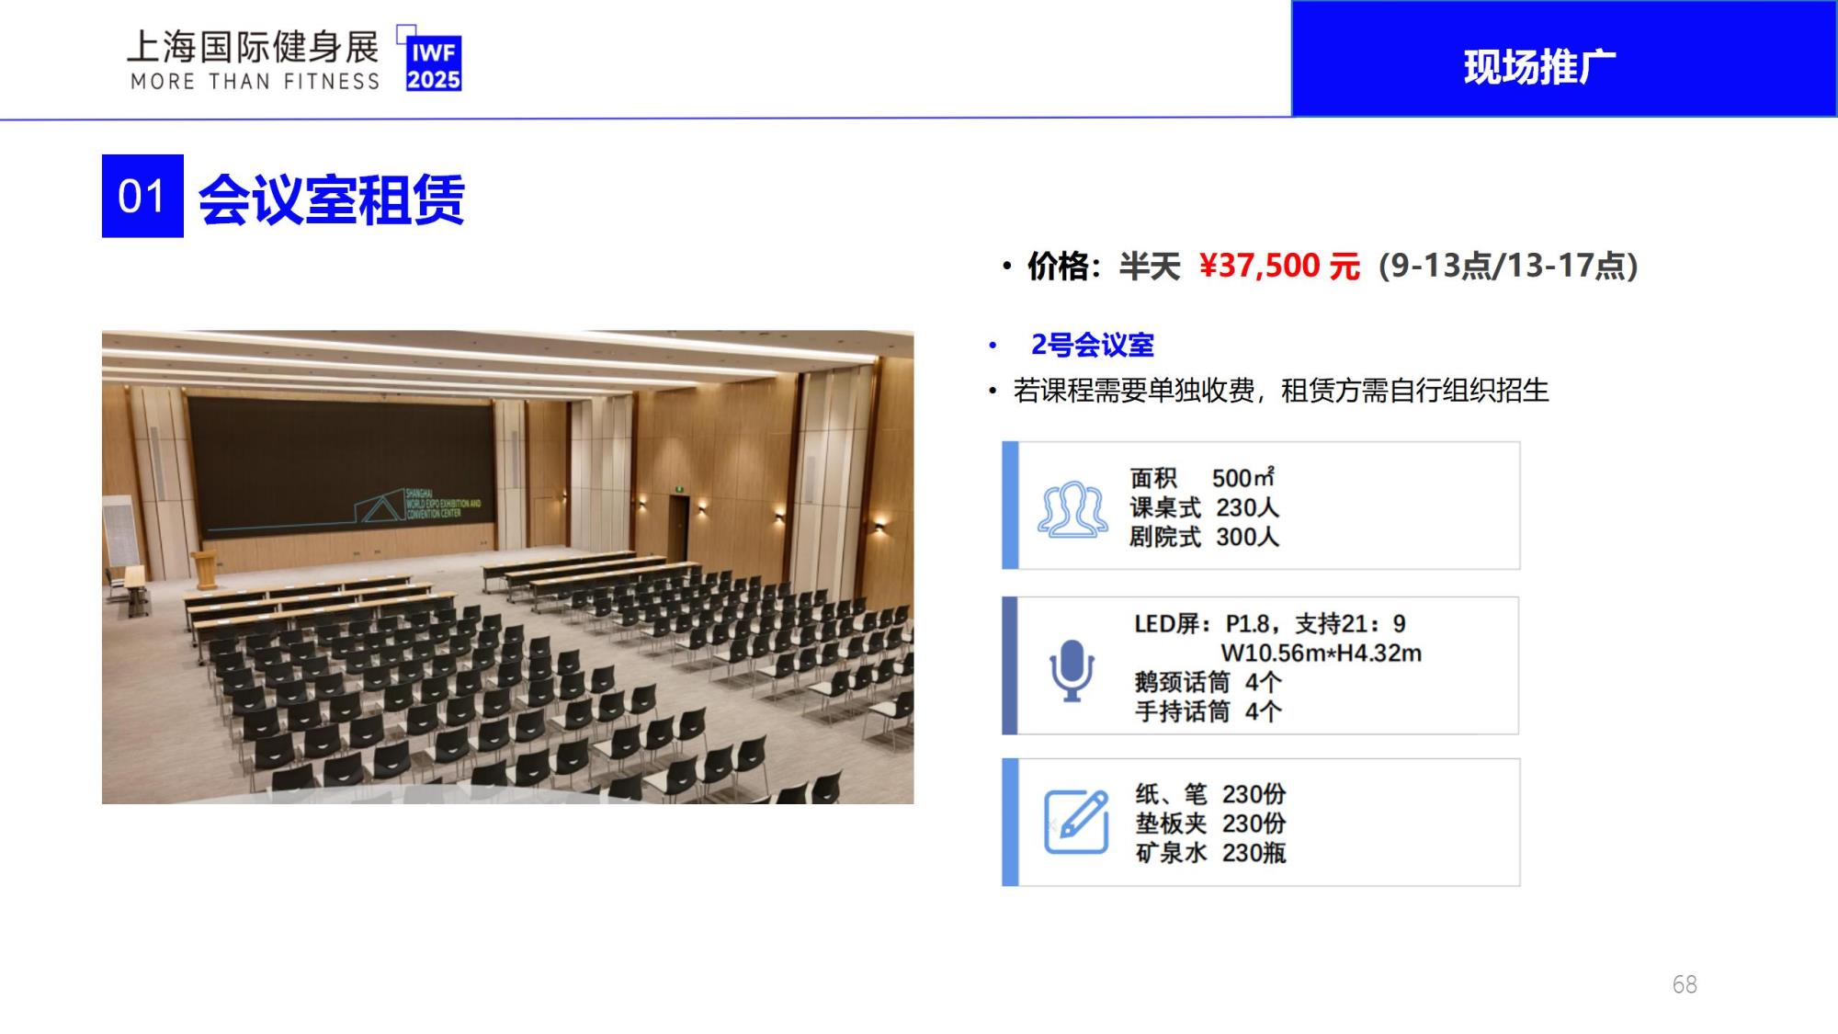Click the 上海国际健身展 title text
This screenshot has height=1034, width=1838.
pyautogui.click(x=254, y=47)
